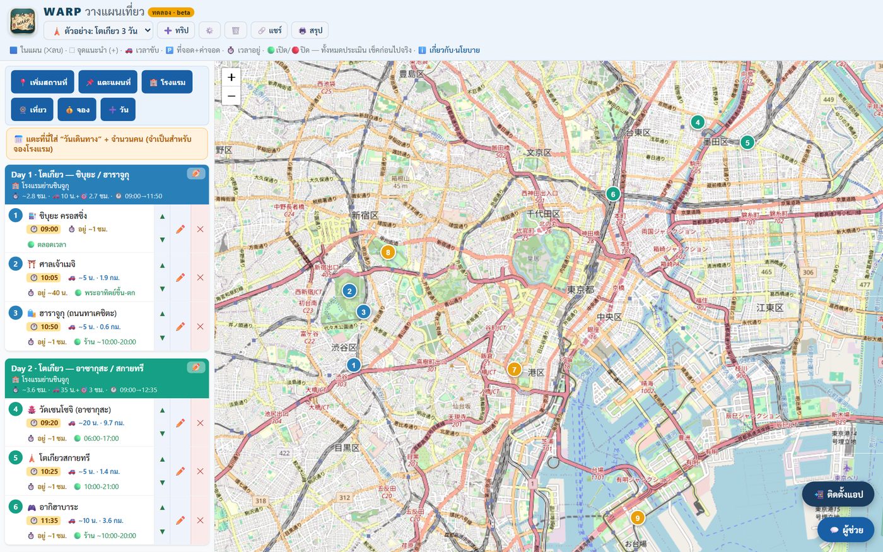
Task: Move อากิฮาบาระ up in order
Action: (x=162, y=507)
